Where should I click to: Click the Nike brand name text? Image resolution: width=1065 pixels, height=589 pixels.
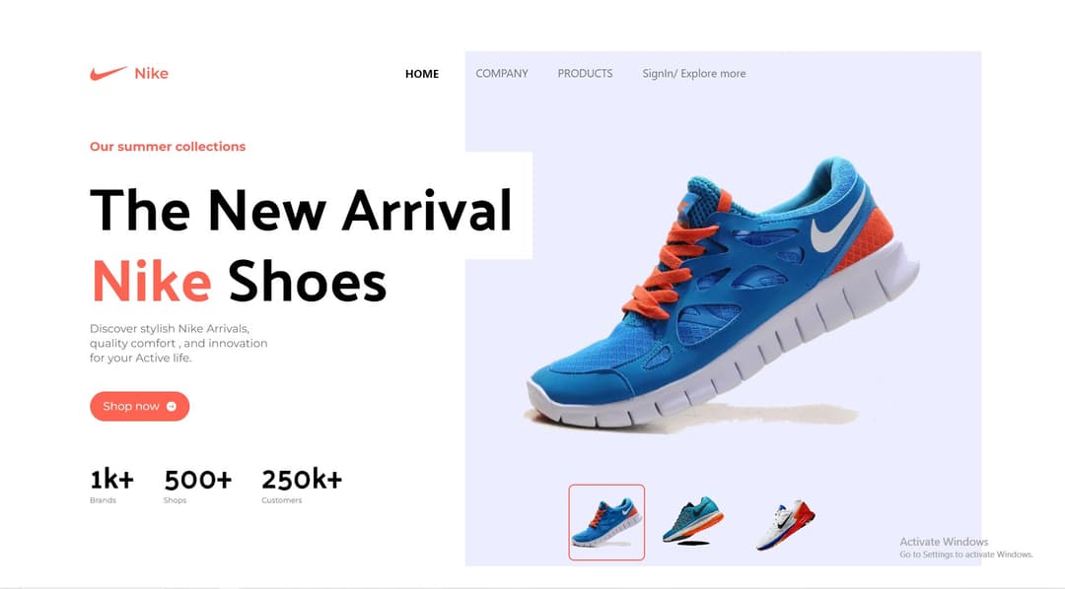(x=152, y=73)
